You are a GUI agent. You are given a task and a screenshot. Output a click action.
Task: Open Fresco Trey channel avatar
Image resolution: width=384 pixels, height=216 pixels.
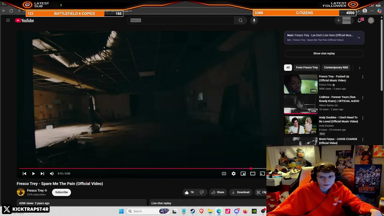pyautogui.click(x=21, y=192)
